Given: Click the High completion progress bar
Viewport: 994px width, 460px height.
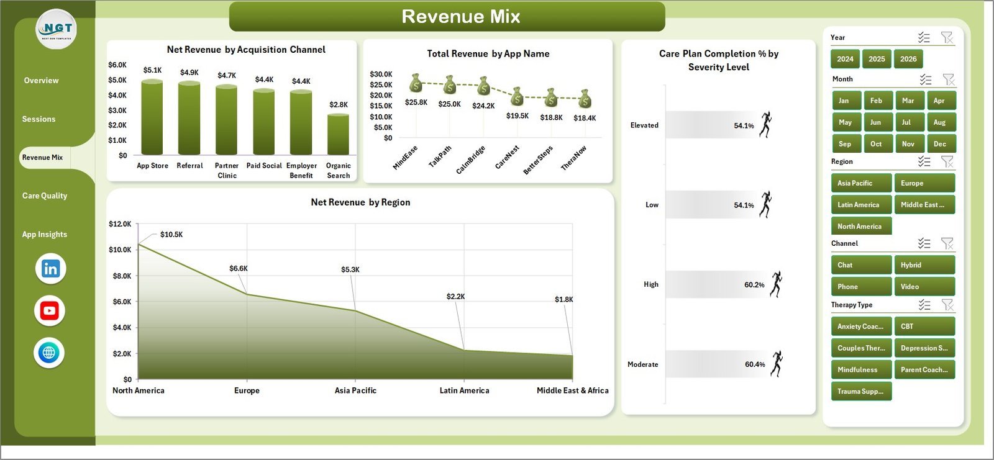Looking at the screenshot, I should tap(717, 284).
